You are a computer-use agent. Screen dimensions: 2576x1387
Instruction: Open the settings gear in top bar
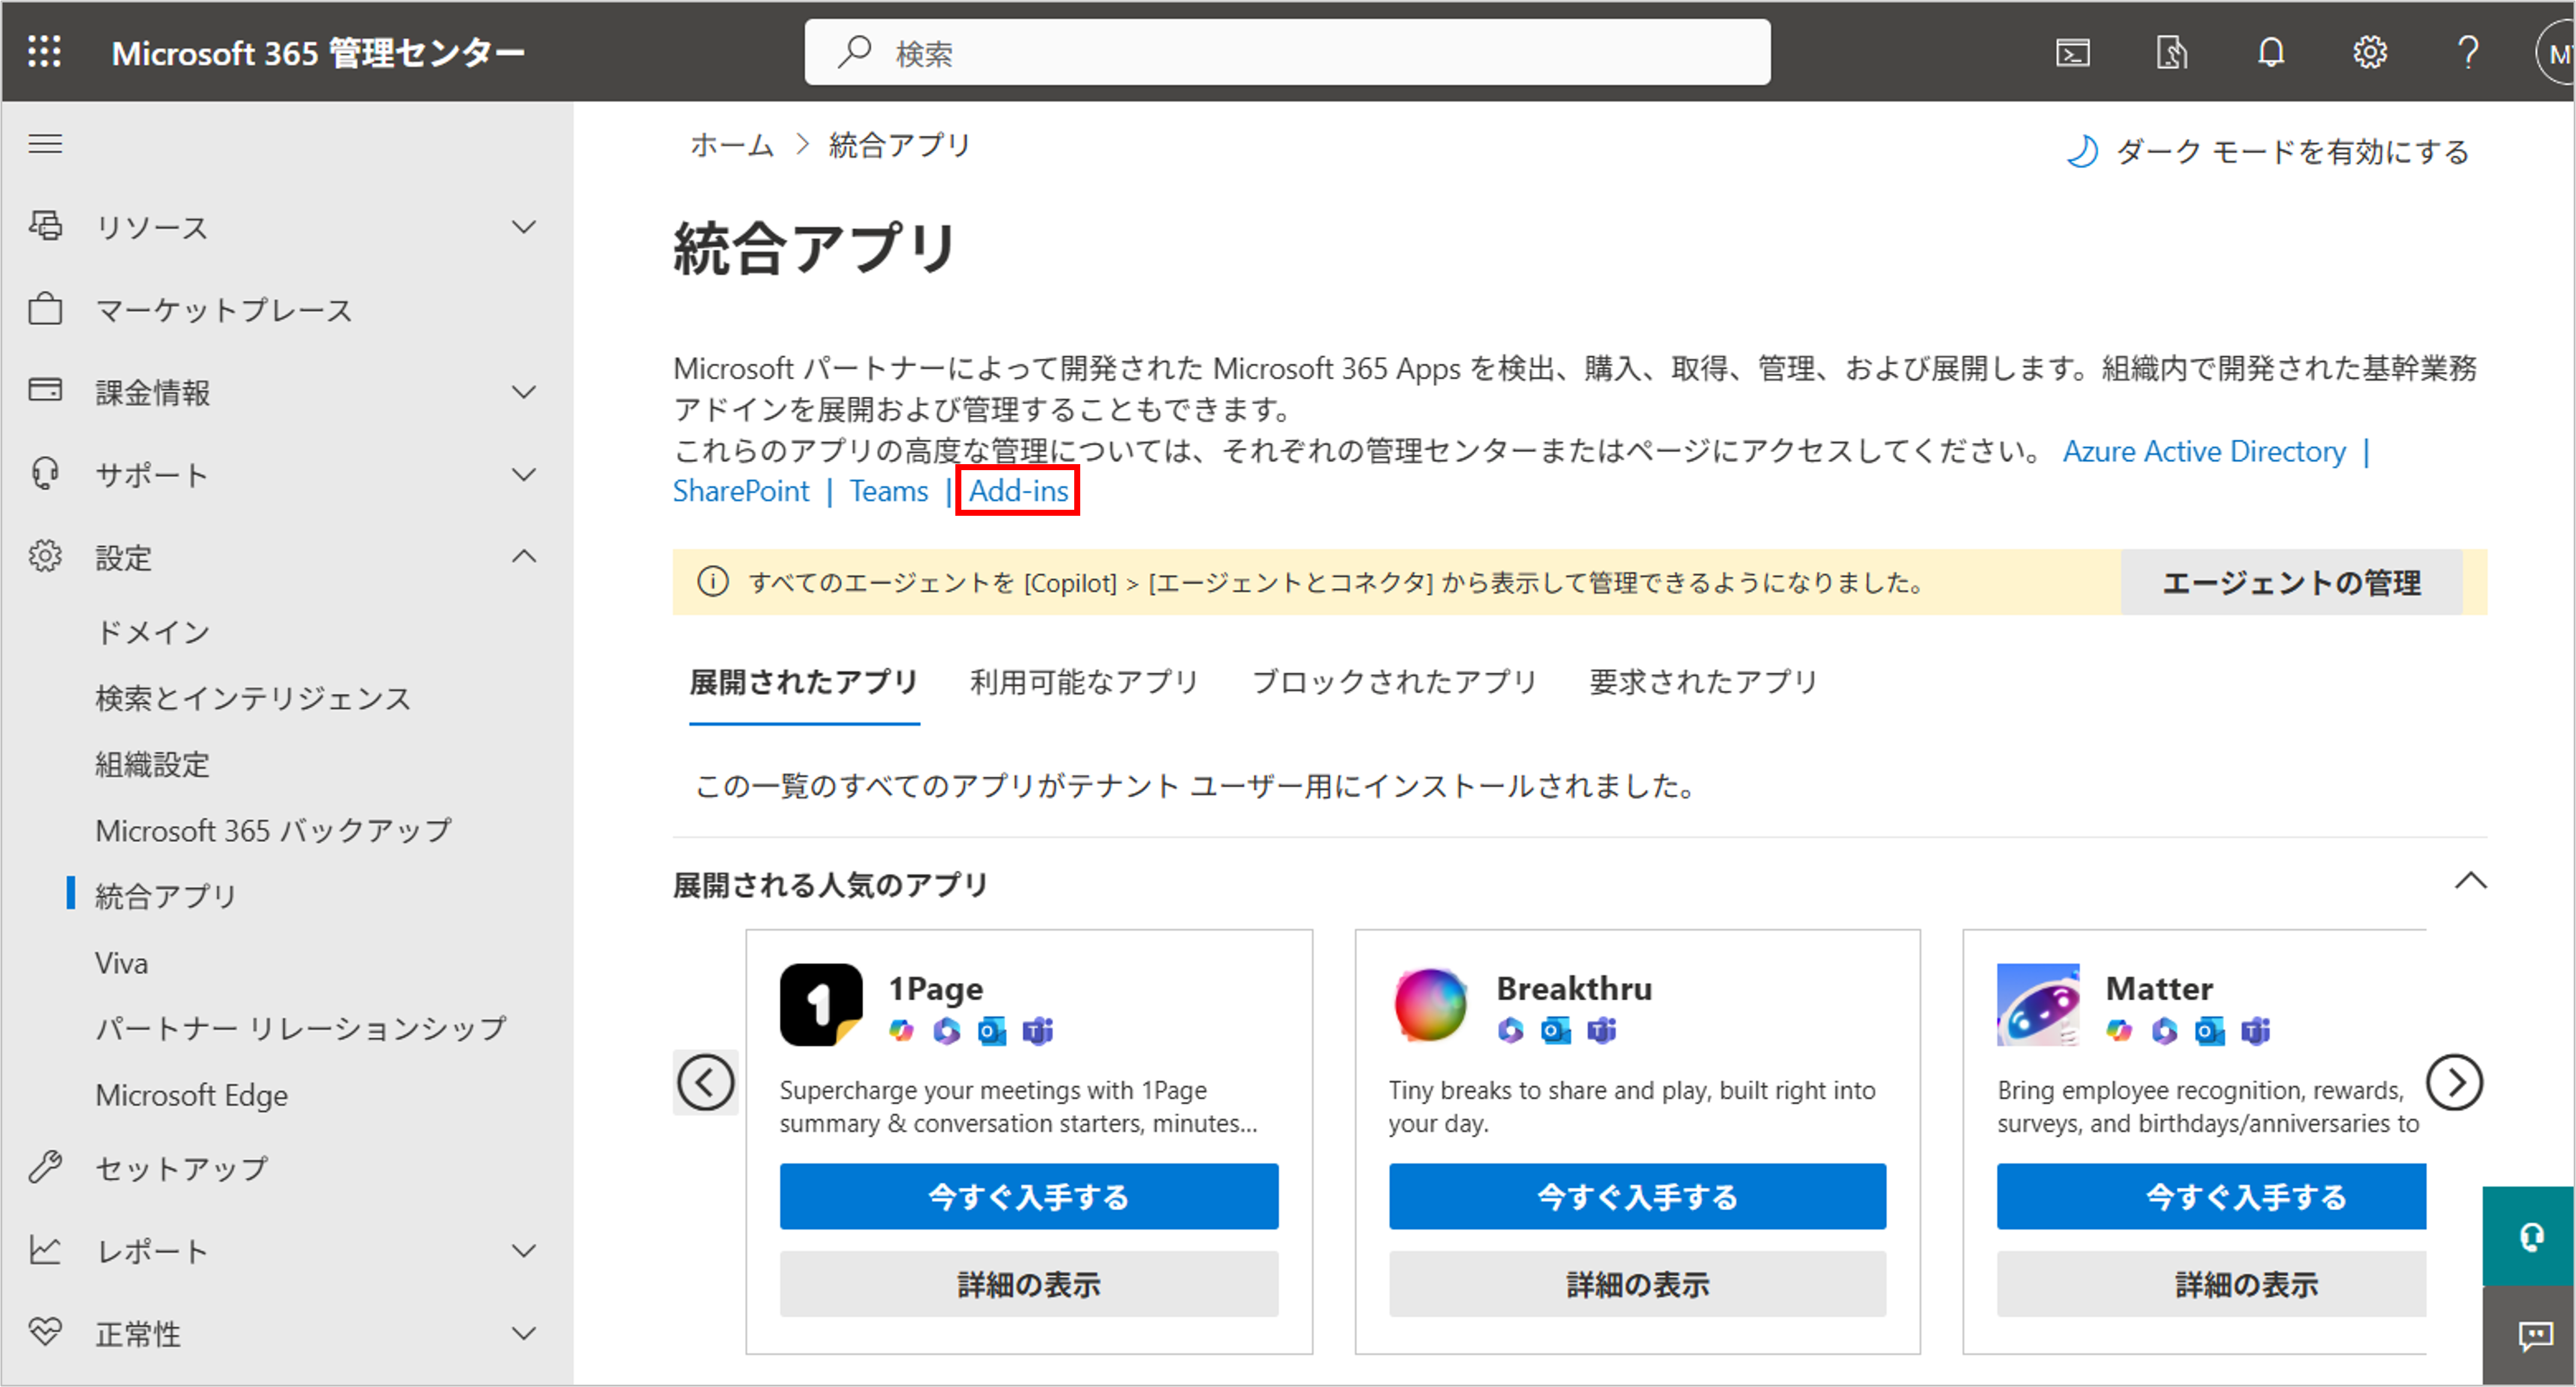point(2369,52)
